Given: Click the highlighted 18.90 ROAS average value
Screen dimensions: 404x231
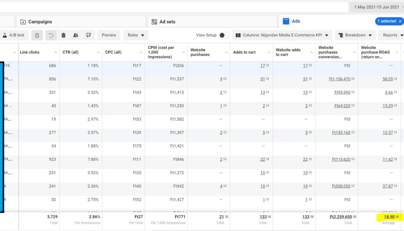Looking at the screenshot, I should [390, 217].
